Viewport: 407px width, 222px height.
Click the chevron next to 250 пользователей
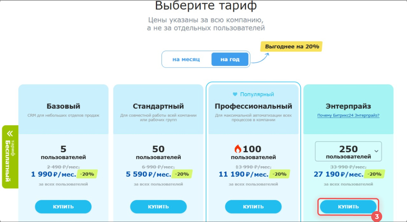(x=376, y=151)
